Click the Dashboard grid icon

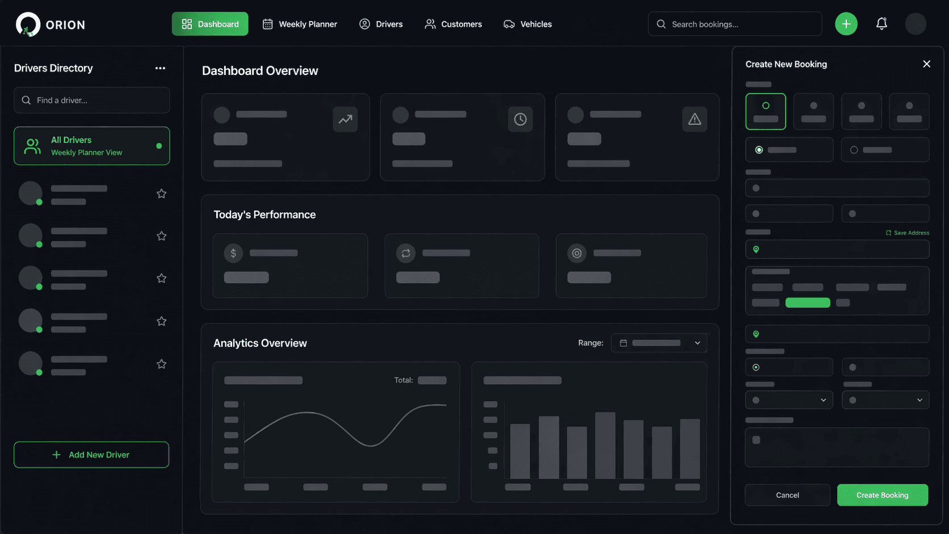tap(187, 24)
